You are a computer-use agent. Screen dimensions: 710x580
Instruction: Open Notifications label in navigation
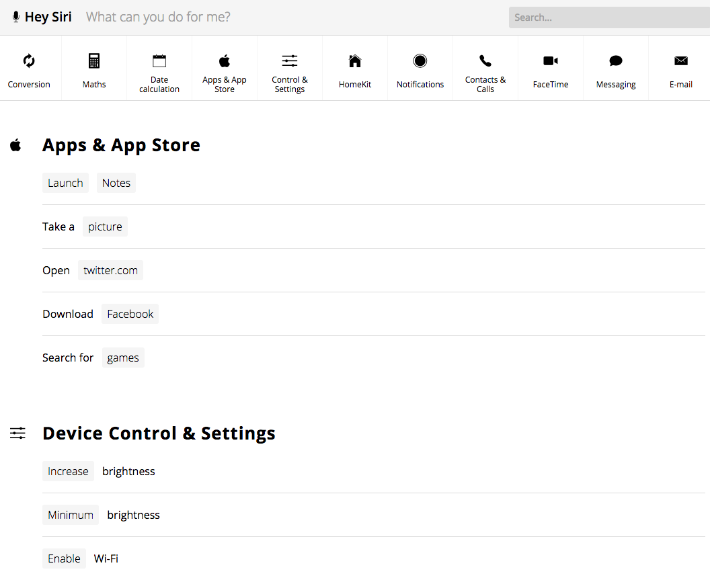(x=420, y=85)
